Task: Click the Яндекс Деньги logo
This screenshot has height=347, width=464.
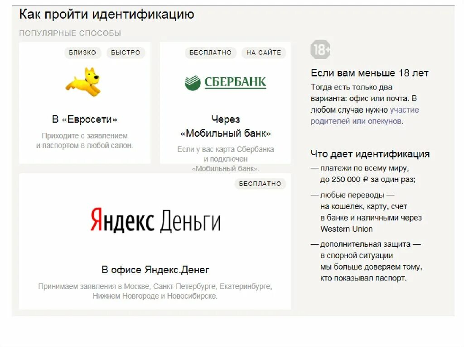Action: (155, 220)
